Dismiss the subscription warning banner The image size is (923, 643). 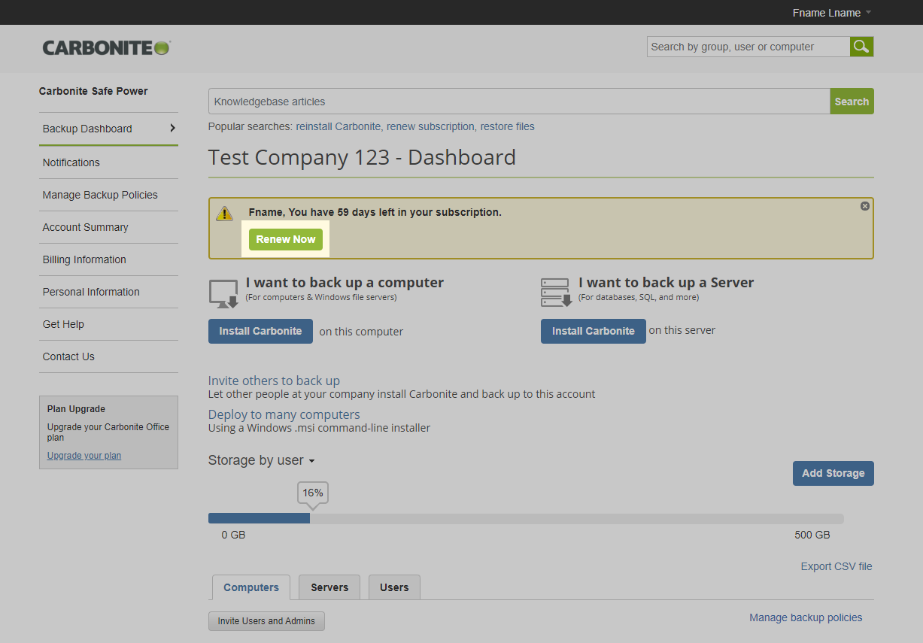pos(864,206)
